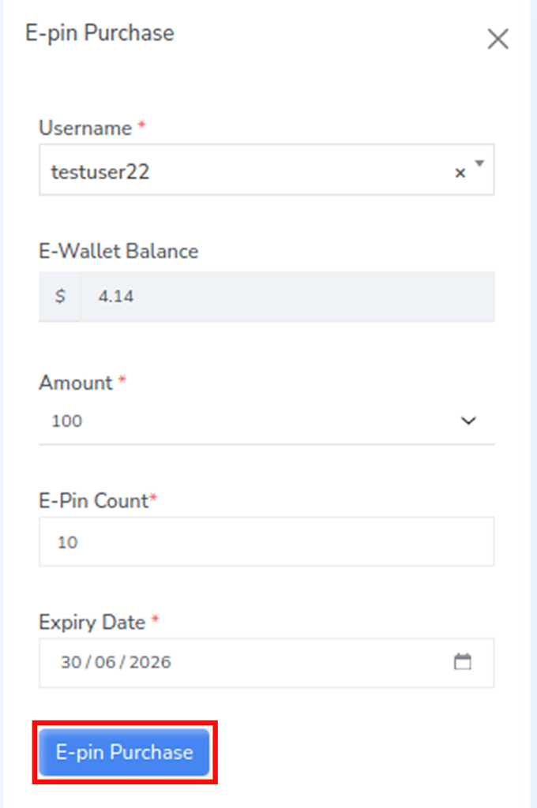The height and width of the screenshot is (808, 537).
Task: Select the month segment 06 in Expiry Date
Action: (105, 662)
